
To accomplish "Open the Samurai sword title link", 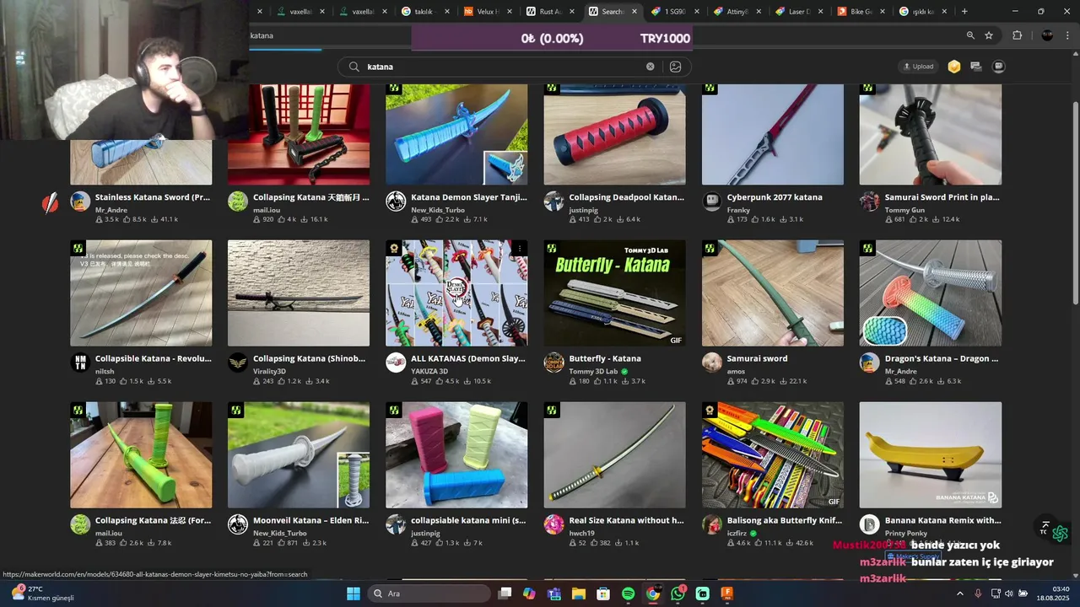I will point(757,358).
